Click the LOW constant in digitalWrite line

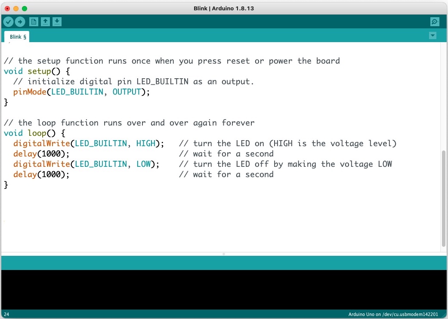[143, 164]
